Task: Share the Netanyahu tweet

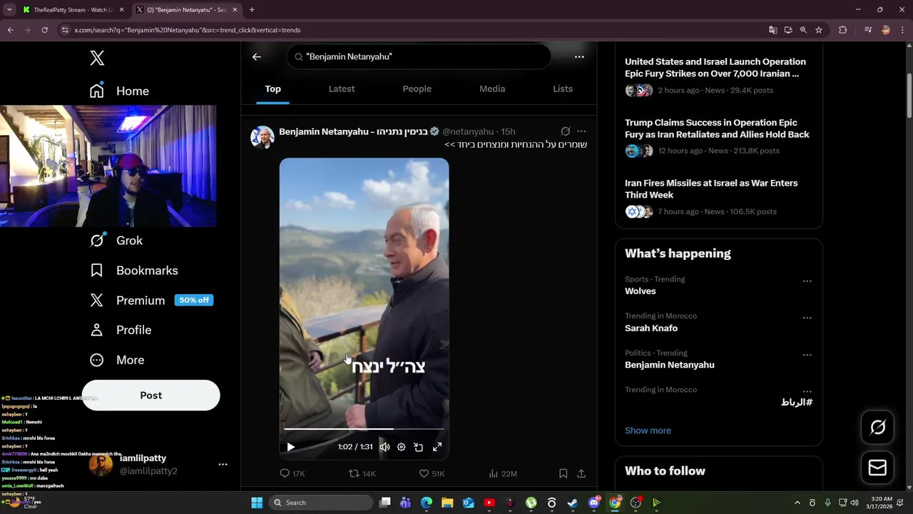Action: [581, 473]
